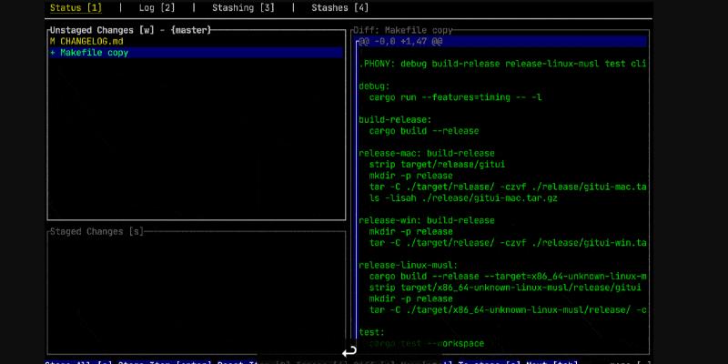Open the Log [2] tab
The image size is (728, 364).
click(156, 8)
